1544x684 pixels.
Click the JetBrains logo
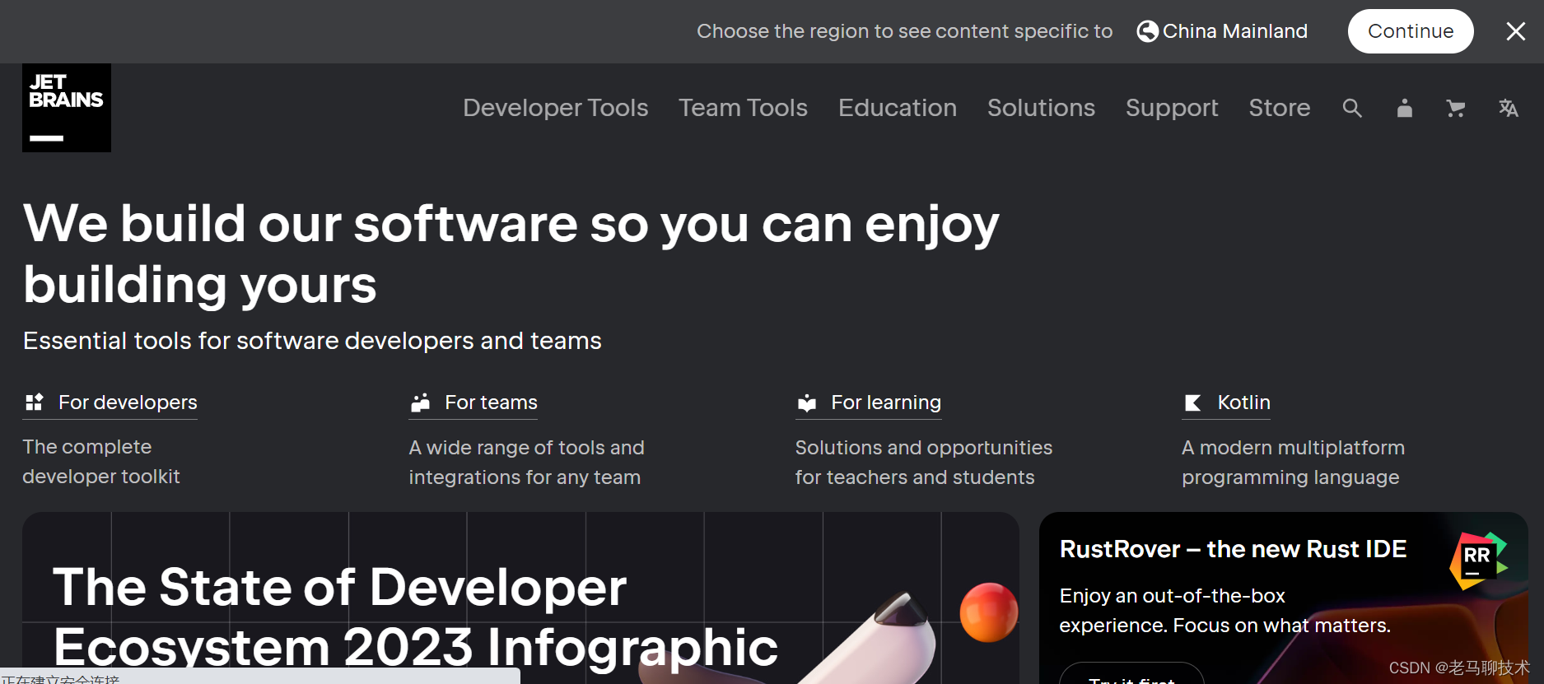tap(67, 108)
